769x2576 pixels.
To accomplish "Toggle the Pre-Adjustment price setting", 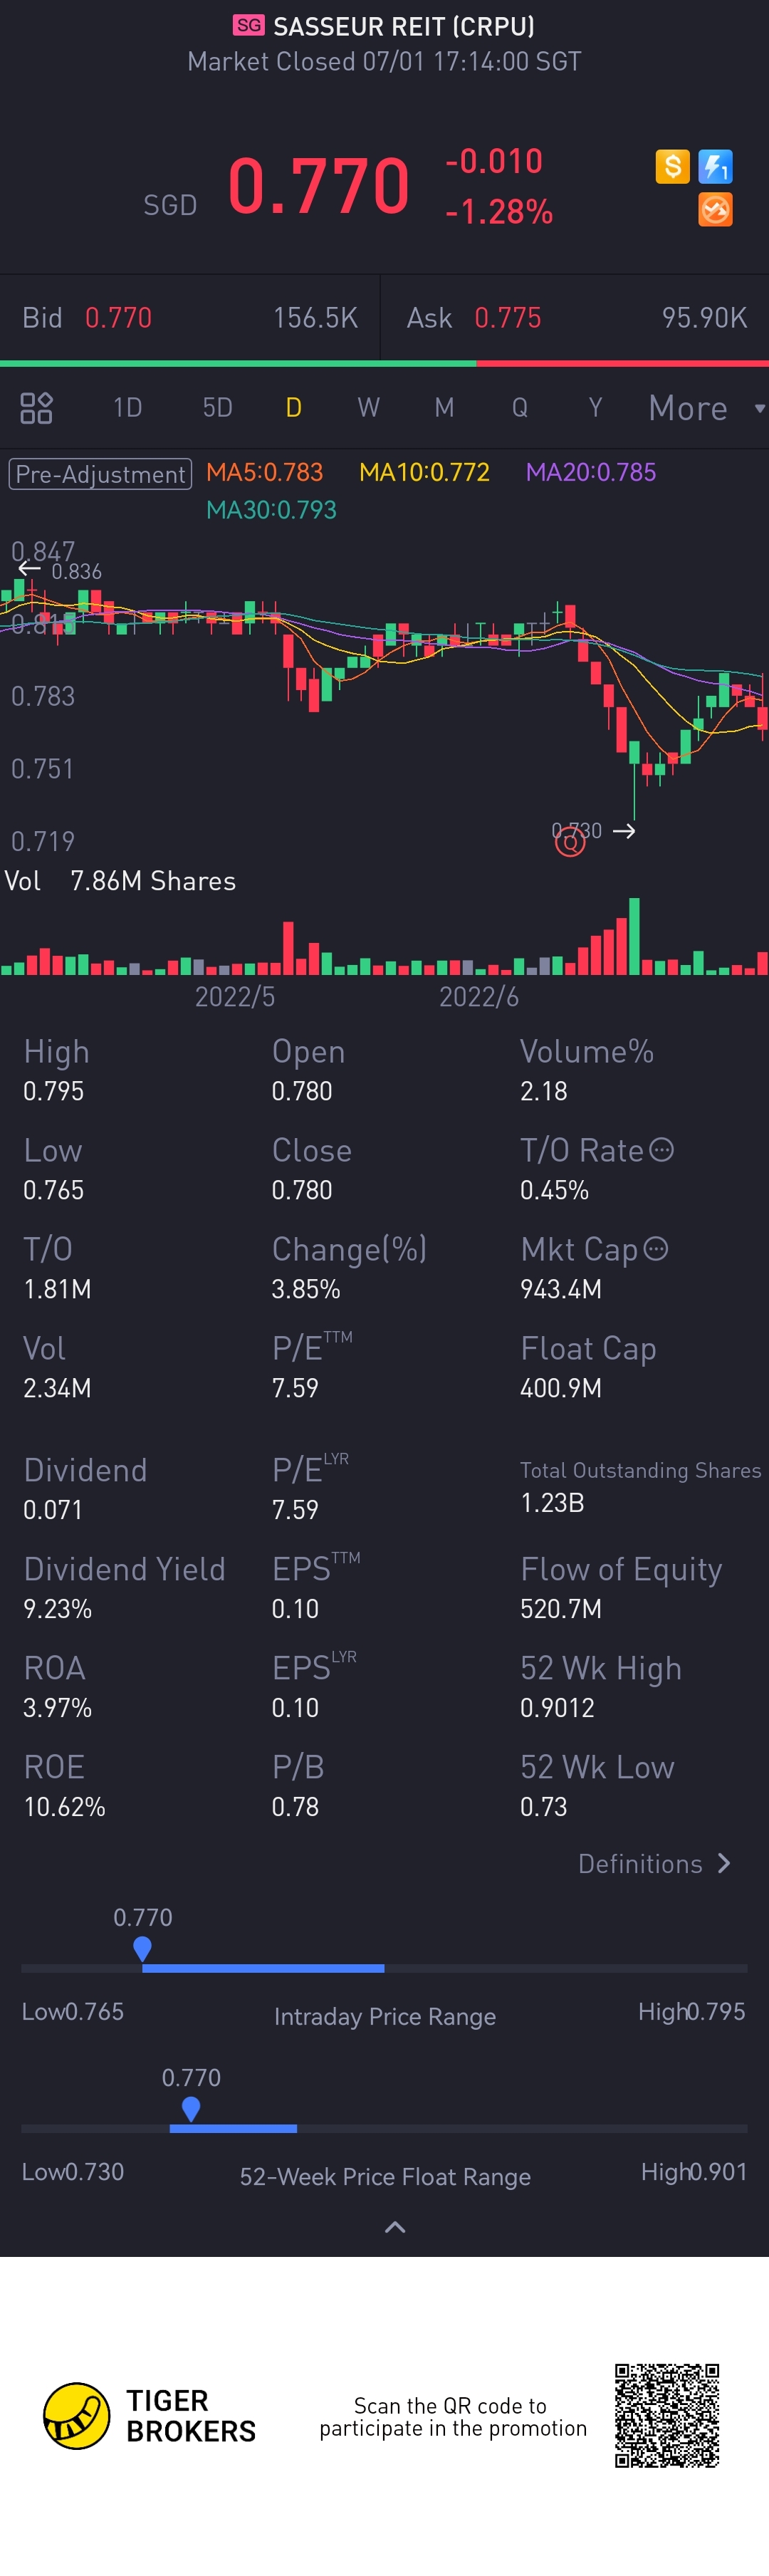I will (100, 474).
